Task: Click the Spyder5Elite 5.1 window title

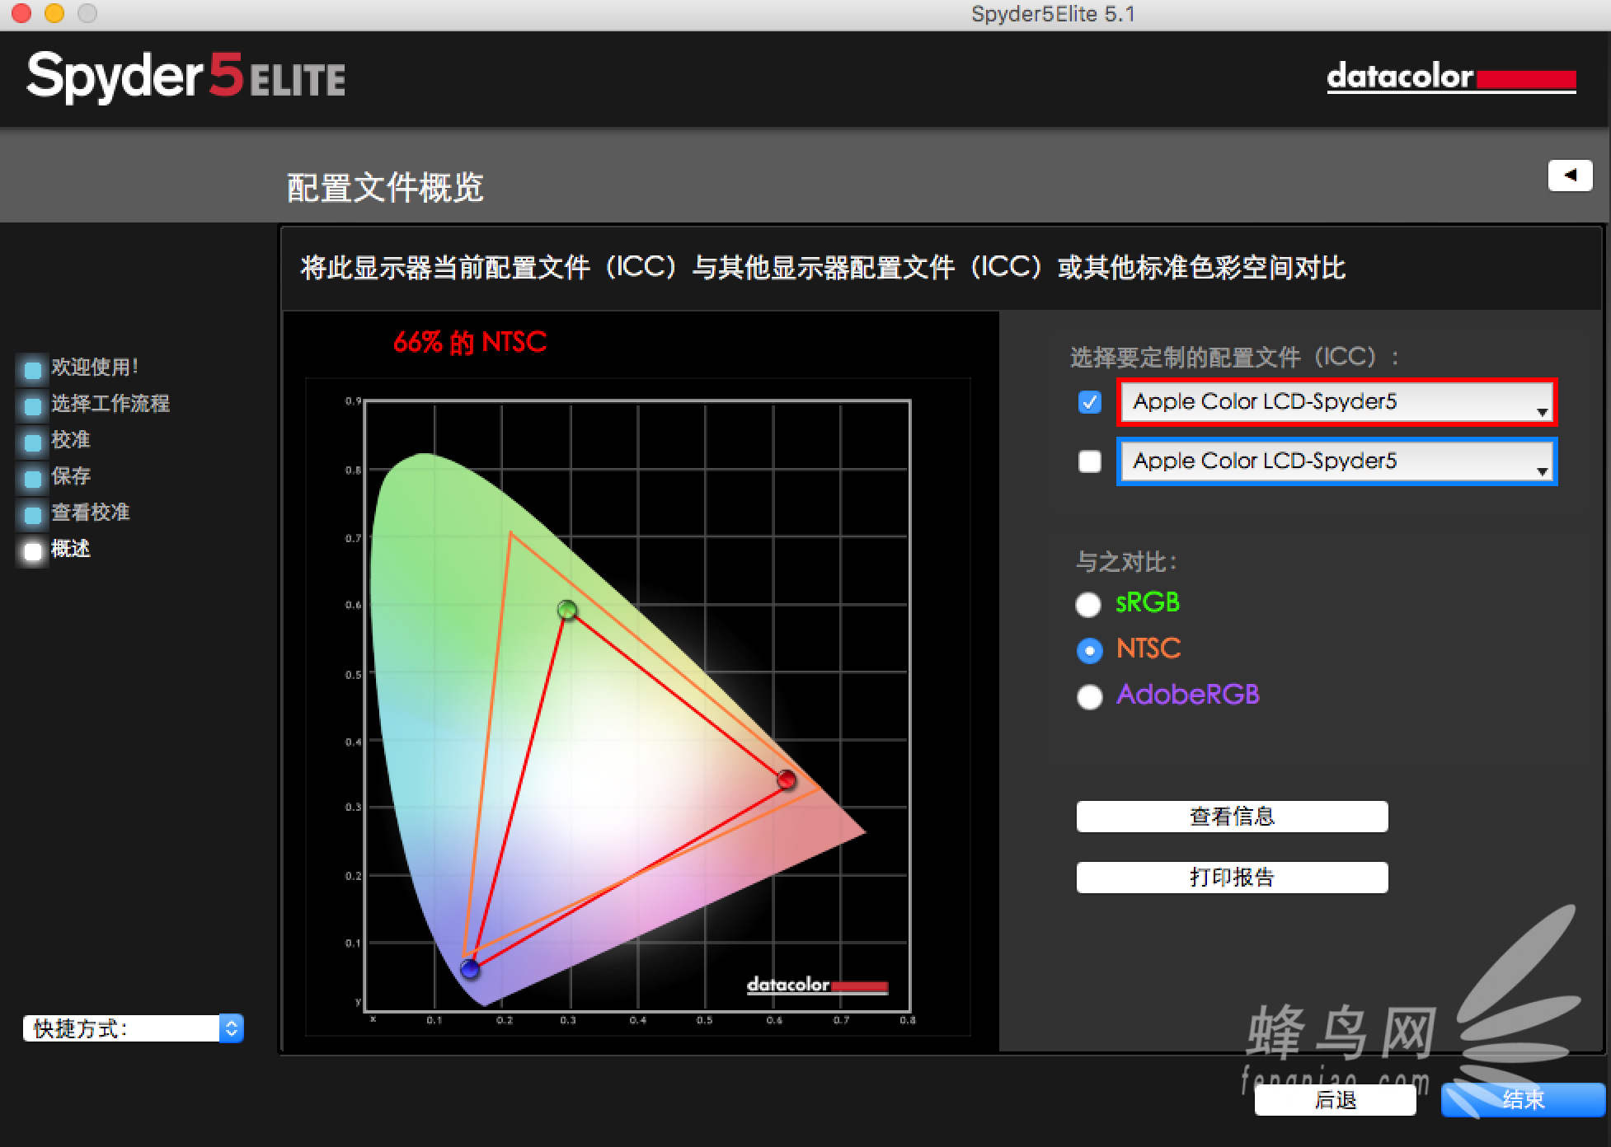Action: pyautogui.click(x=1053, y=14)
